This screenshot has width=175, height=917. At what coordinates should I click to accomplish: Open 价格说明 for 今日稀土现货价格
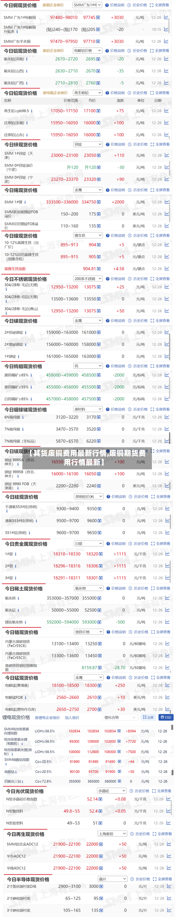(116, 589)
